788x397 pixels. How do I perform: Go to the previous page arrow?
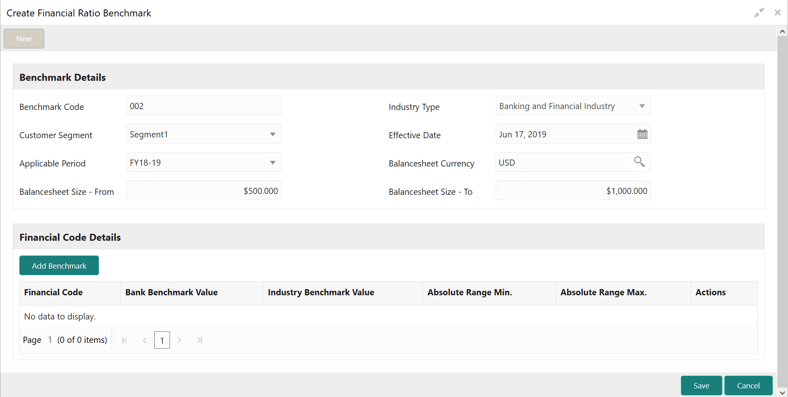coord(144,340)
